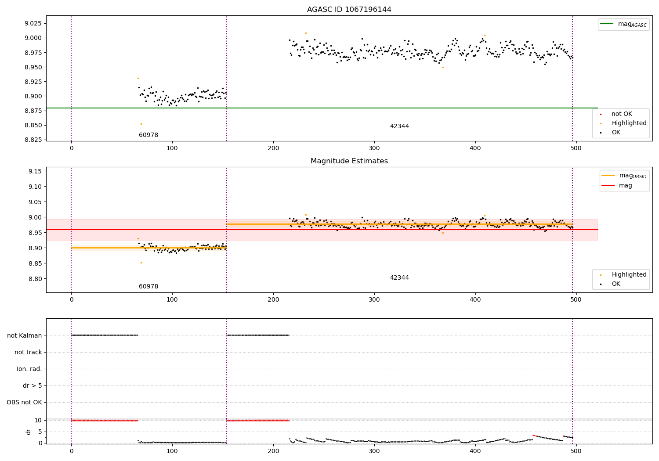Click the green line sample in top legend
Image resolution: width=659 pixels, height=461 pixels.
pyautogui.click(x=608, y=24)
